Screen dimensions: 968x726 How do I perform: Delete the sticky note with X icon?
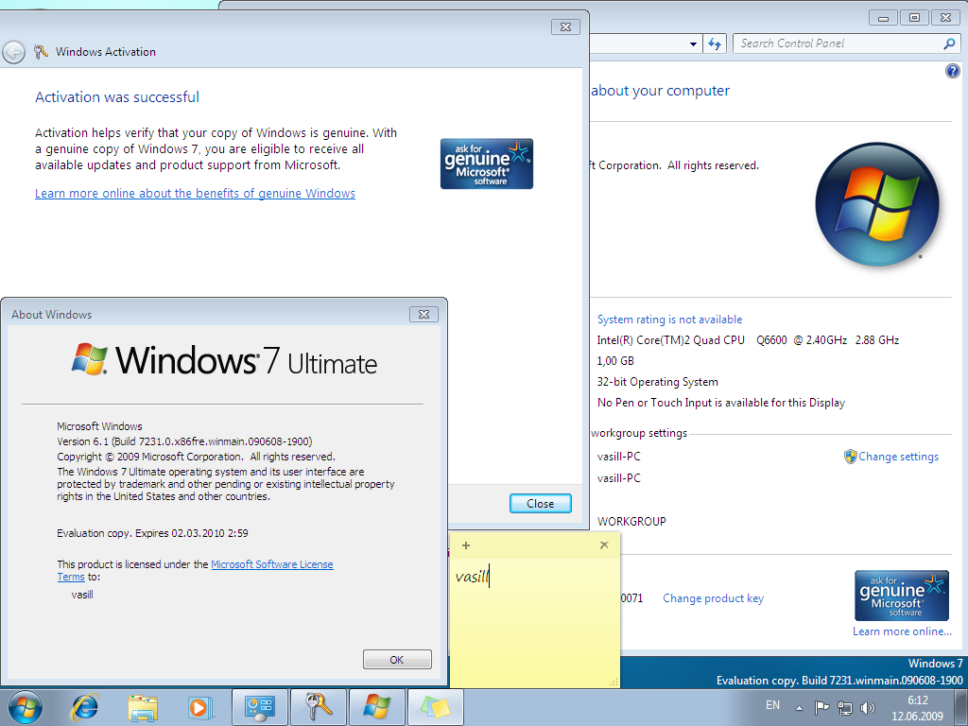[604, 545]
